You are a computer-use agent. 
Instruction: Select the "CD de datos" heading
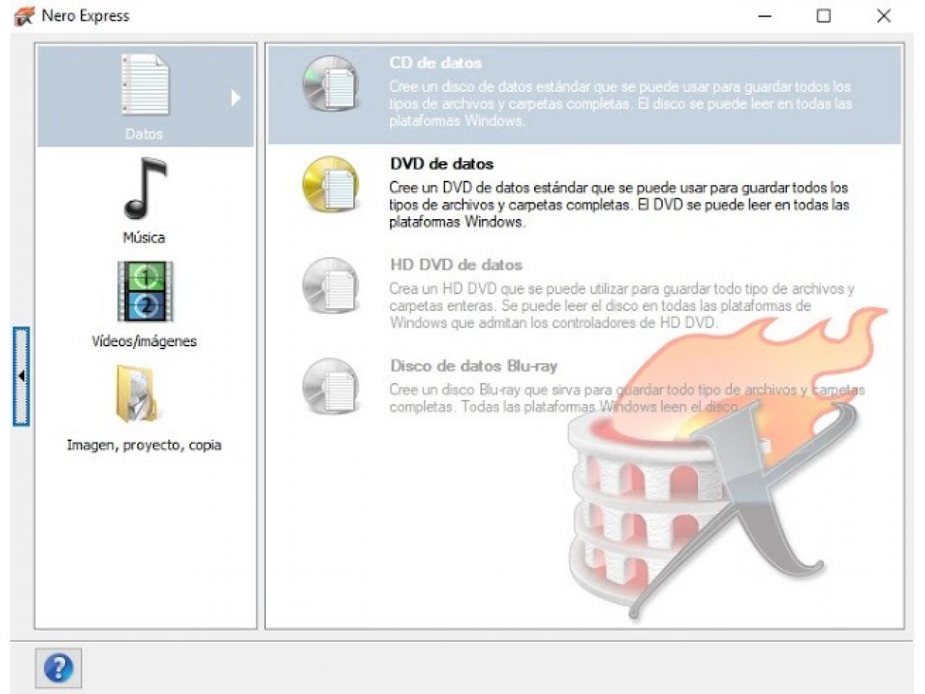(435, 63)
